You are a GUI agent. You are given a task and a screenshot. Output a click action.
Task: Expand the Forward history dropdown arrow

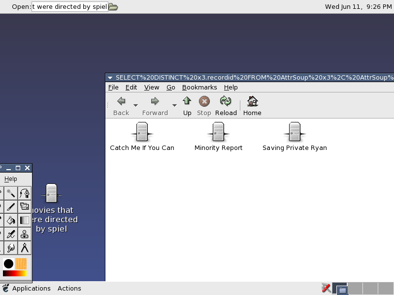(174, 105)
